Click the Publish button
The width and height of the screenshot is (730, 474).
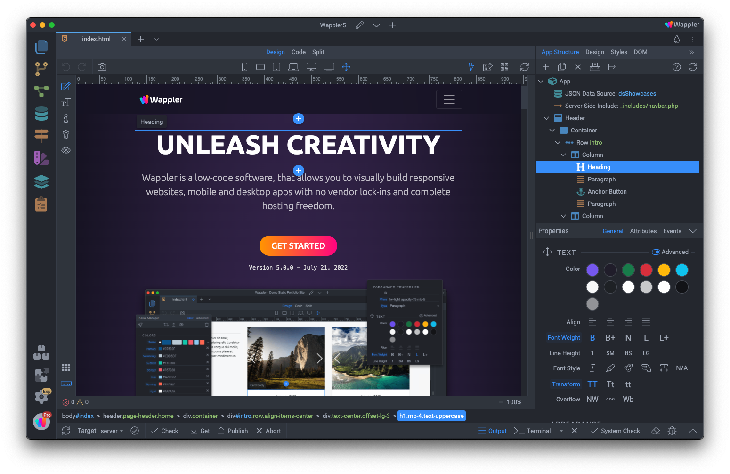(233, 431)
